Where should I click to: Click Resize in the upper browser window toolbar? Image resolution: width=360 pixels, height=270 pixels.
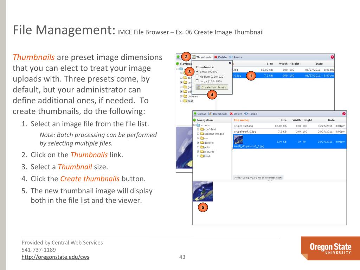tap(236, 57)
